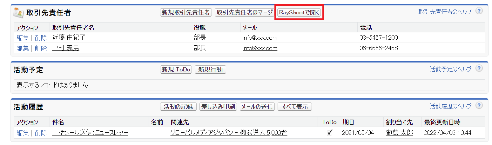
Task: Click the 期日 column header
Action: 348,122
